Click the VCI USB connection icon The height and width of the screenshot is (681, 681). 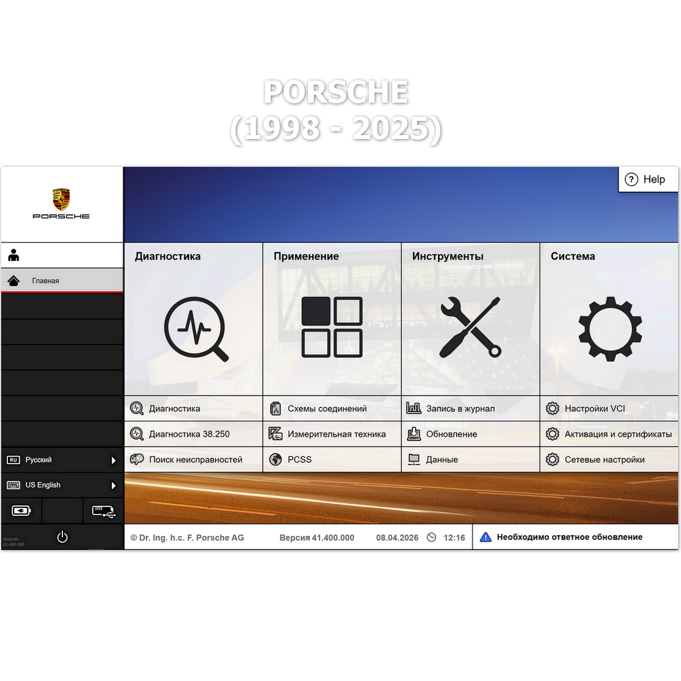click(x=103, y=511)
